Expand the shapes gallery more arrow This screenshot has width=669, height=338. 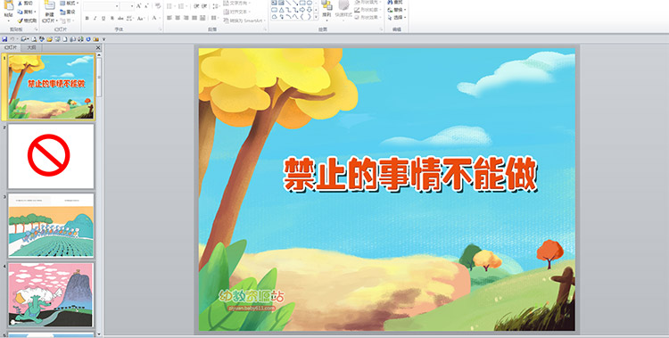coord(316,17)
